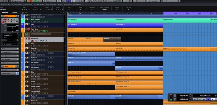
Task: Select the Zoom magnifier tool
Action: tap(99, 1)
